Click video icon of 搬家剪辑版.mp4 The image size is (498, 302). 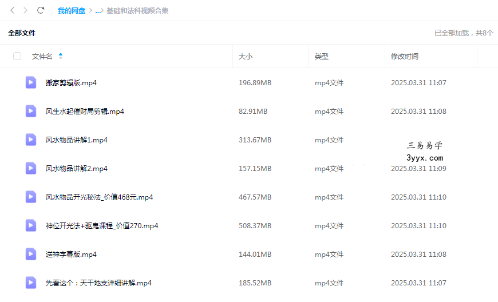point(31,82)
